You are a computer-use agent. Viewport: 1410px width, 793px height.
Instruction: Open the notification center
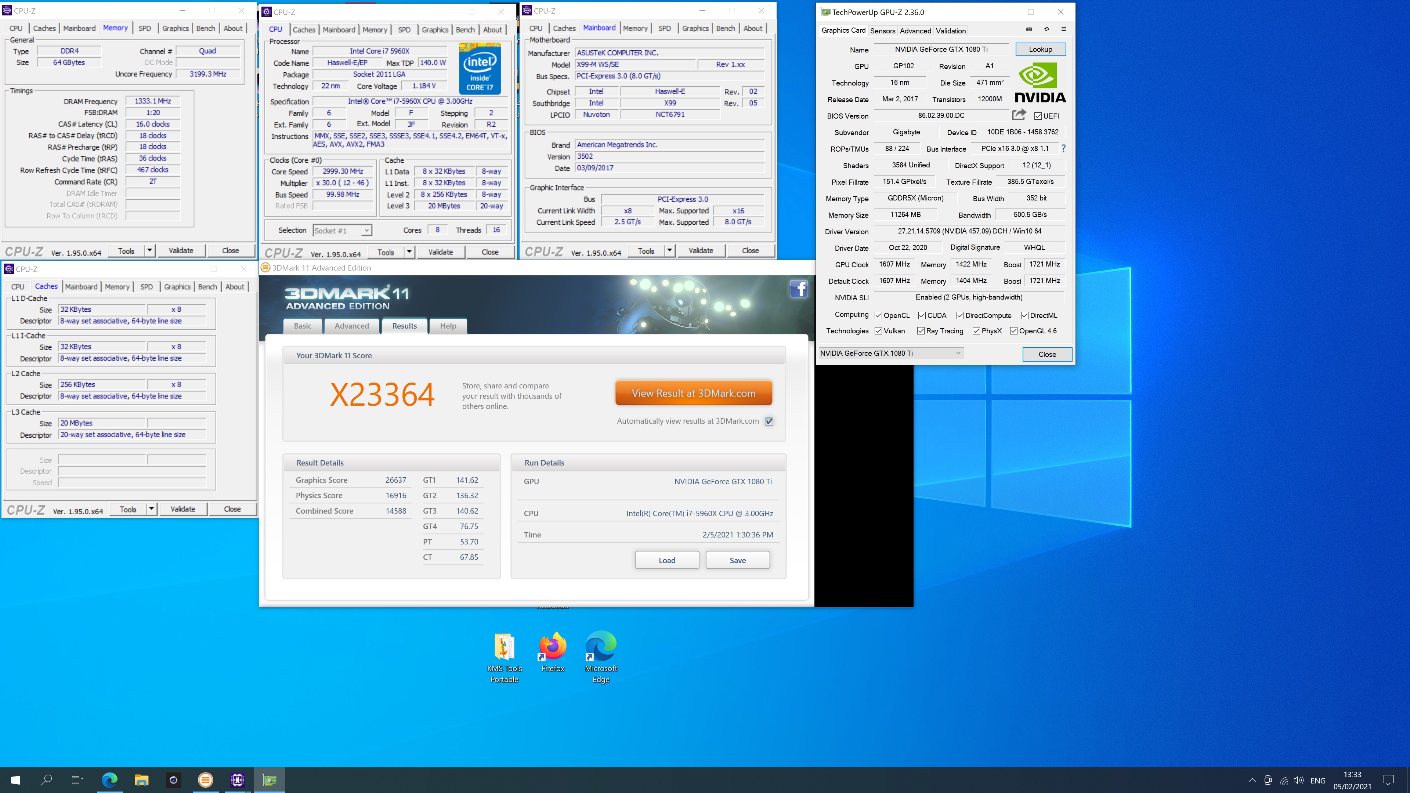click(1389, 780)
